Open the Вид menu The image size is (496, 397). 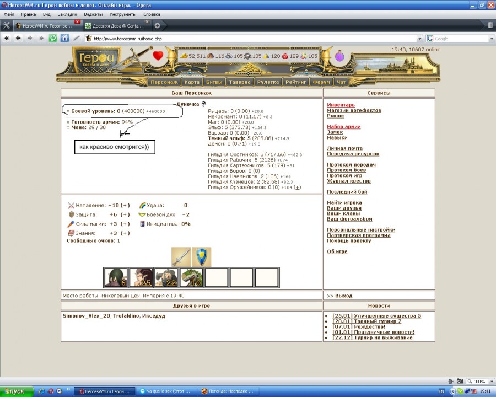[x=47, y=14]
